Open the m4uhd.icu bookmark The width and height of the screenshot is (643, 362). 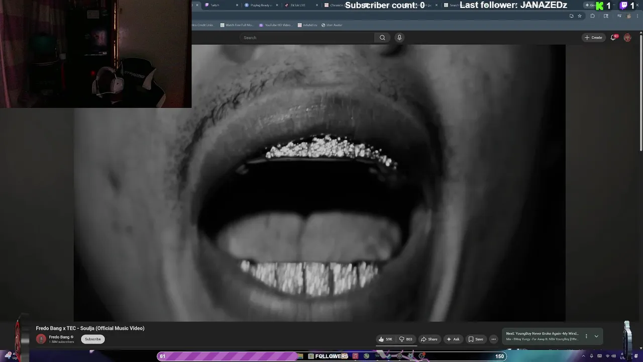(x=306, y=25)
